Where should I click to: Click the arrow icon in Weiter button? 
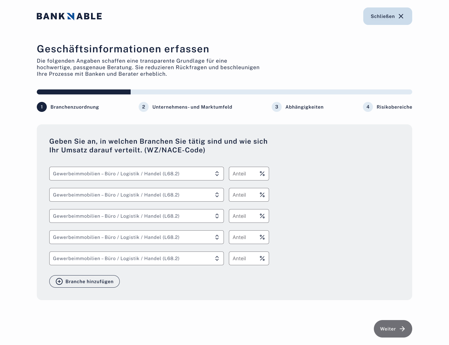pos(402,329)
